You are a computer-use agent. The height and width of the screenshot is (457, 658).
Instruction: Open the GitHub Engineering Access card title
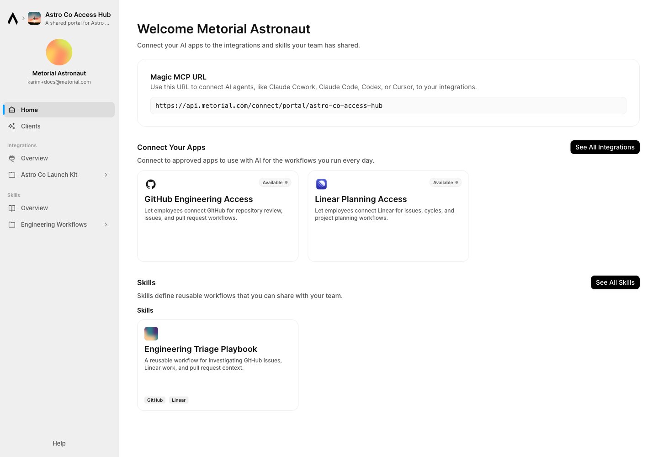point(198,199)
